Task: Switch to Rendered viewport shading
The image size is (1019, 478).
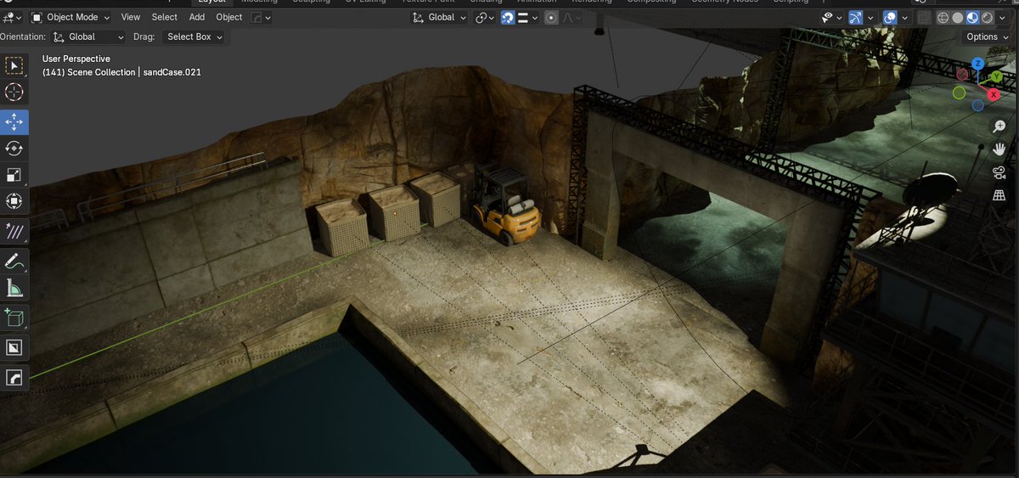Action: point(988,17)
